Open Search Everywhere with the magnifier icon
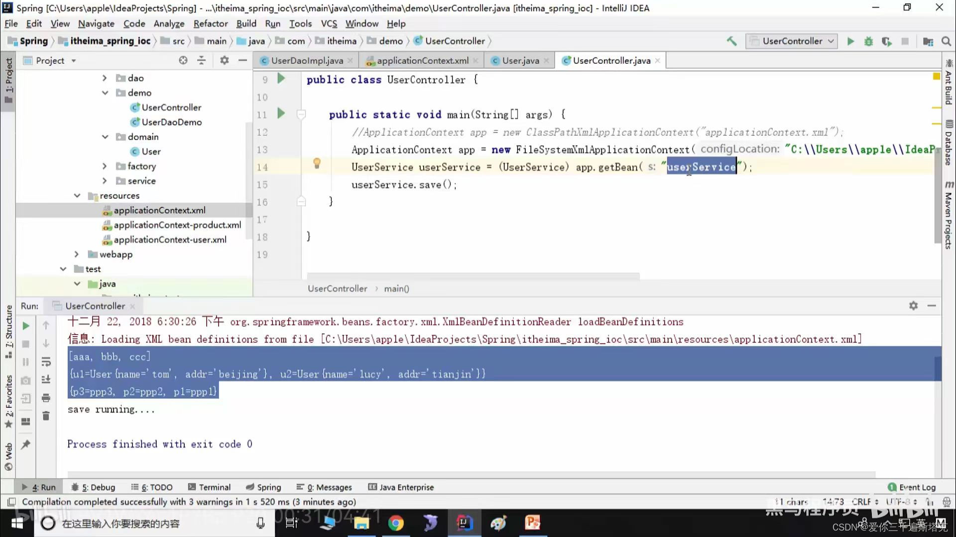Viewport: 956px width, 537px height. point(947,41)
